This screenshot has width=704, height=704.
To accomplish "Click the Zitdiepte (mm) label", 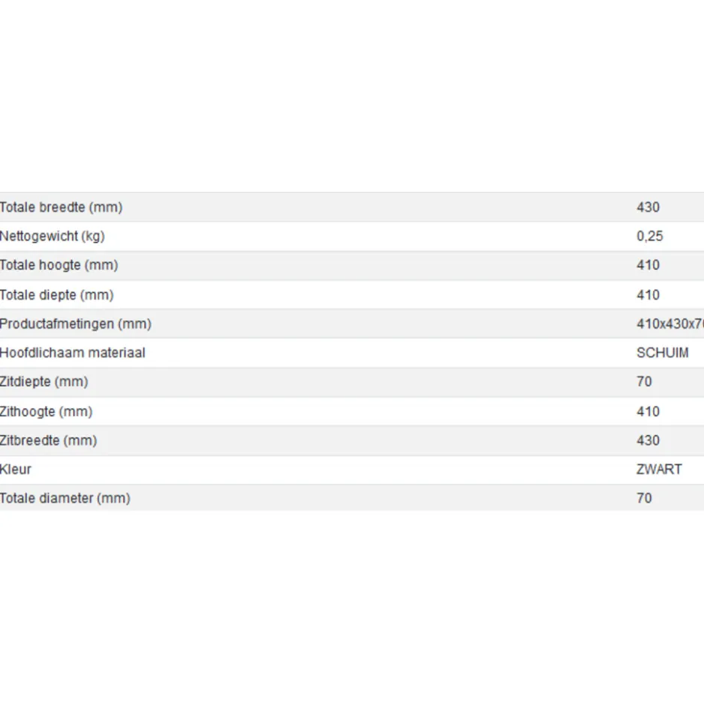I will tap(44, 382).
